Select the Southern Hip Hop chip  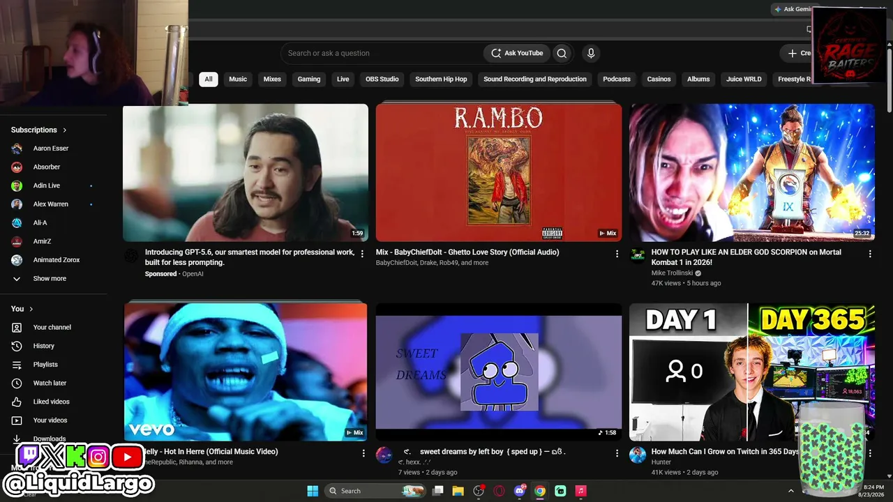pos(441,79)
